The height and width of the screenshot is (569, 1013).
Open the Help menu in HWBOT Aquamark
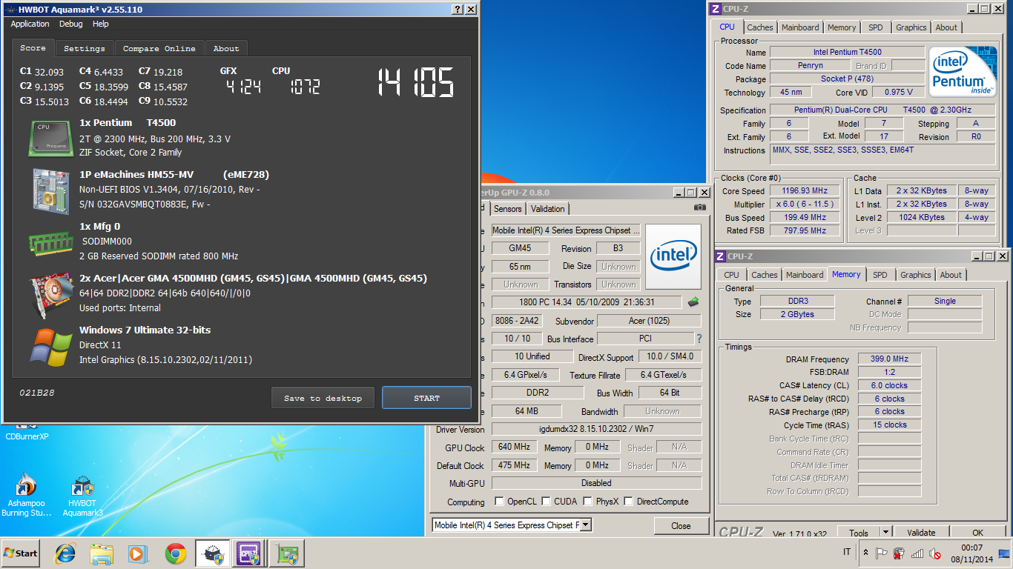pos(101,24)
